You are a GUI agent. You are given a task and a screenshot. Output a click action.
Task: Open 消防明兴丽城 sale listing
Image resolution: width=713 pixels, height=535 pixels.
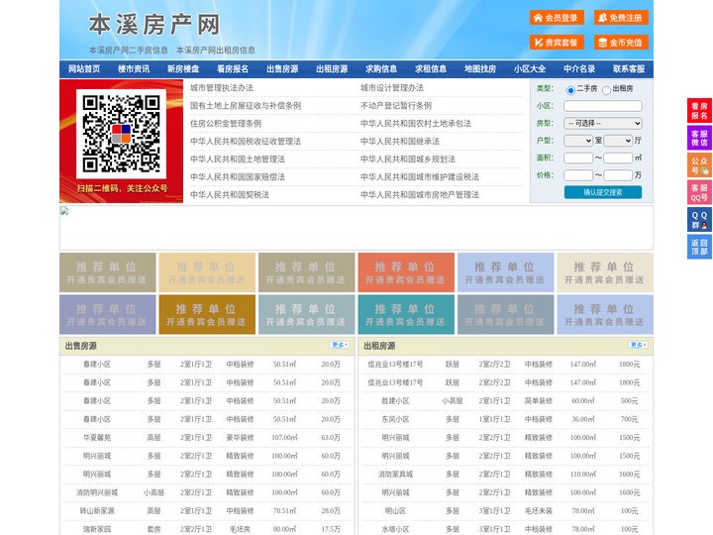[97, 492]
